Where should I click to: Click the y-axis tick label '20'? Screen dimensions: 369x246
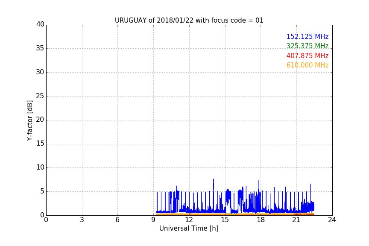40,120
